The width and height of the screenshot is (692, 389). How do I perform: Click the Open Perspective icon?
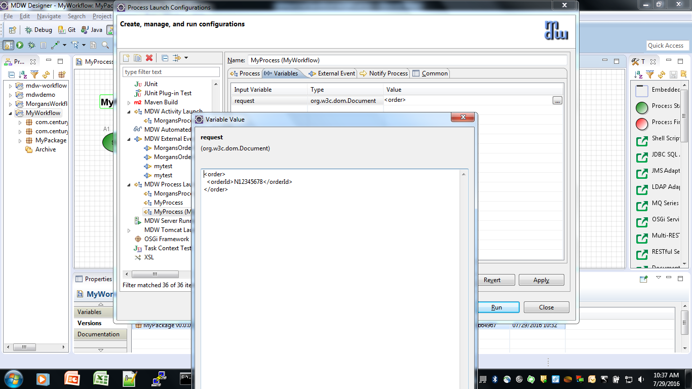(13, 30)
